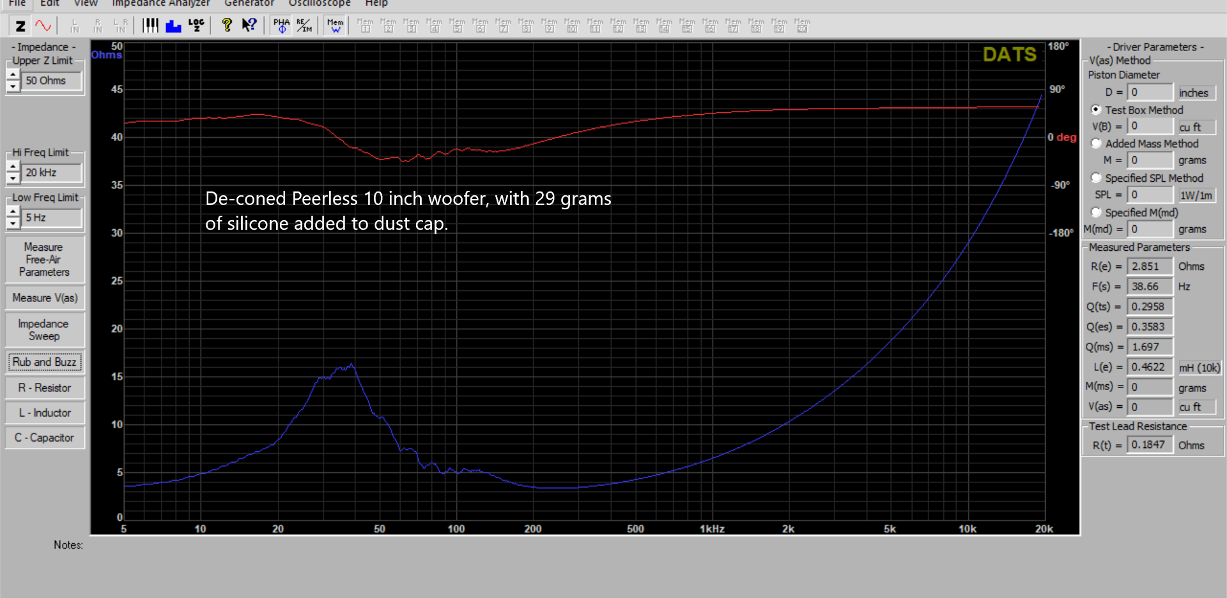Click the V(B) box volume input field
The width and height of the screenshot is (1227, 598).
tap(1150, 126)
